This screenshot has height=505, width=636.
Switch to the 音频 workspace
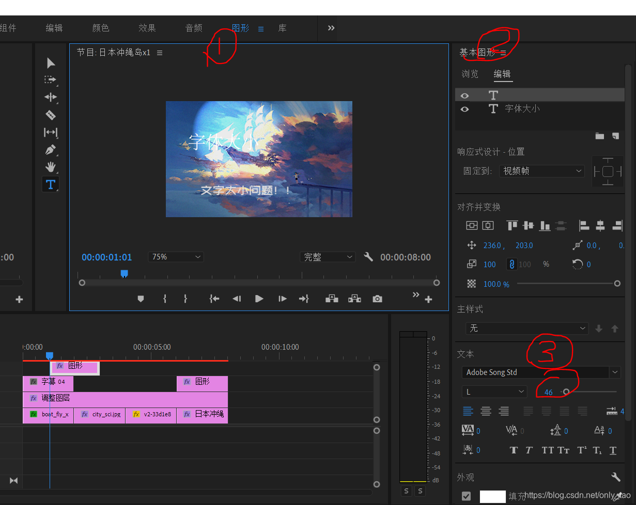(194, 28)
